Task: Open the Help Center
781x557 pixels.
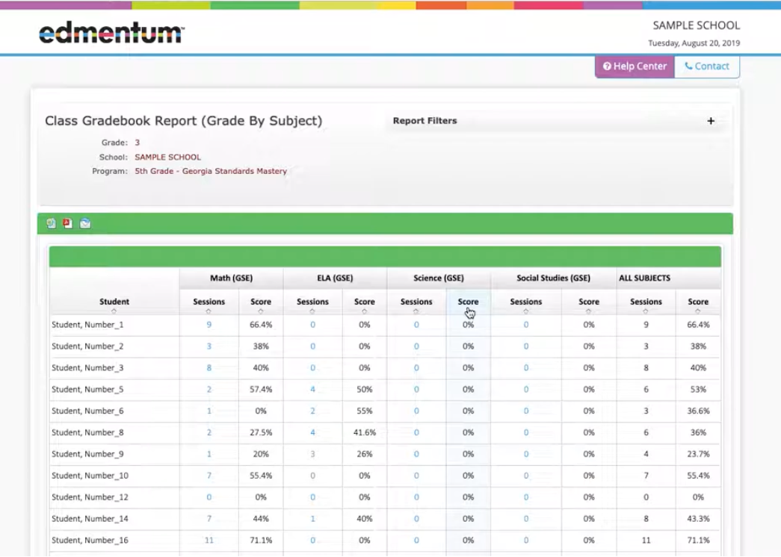Action: pyautogui.click(x=634, y=66)
